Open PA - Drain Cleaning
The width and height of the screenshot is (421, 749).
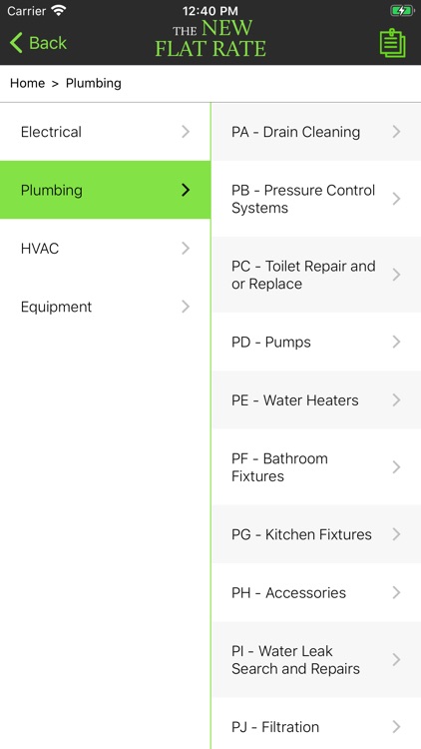coord(316,132)
